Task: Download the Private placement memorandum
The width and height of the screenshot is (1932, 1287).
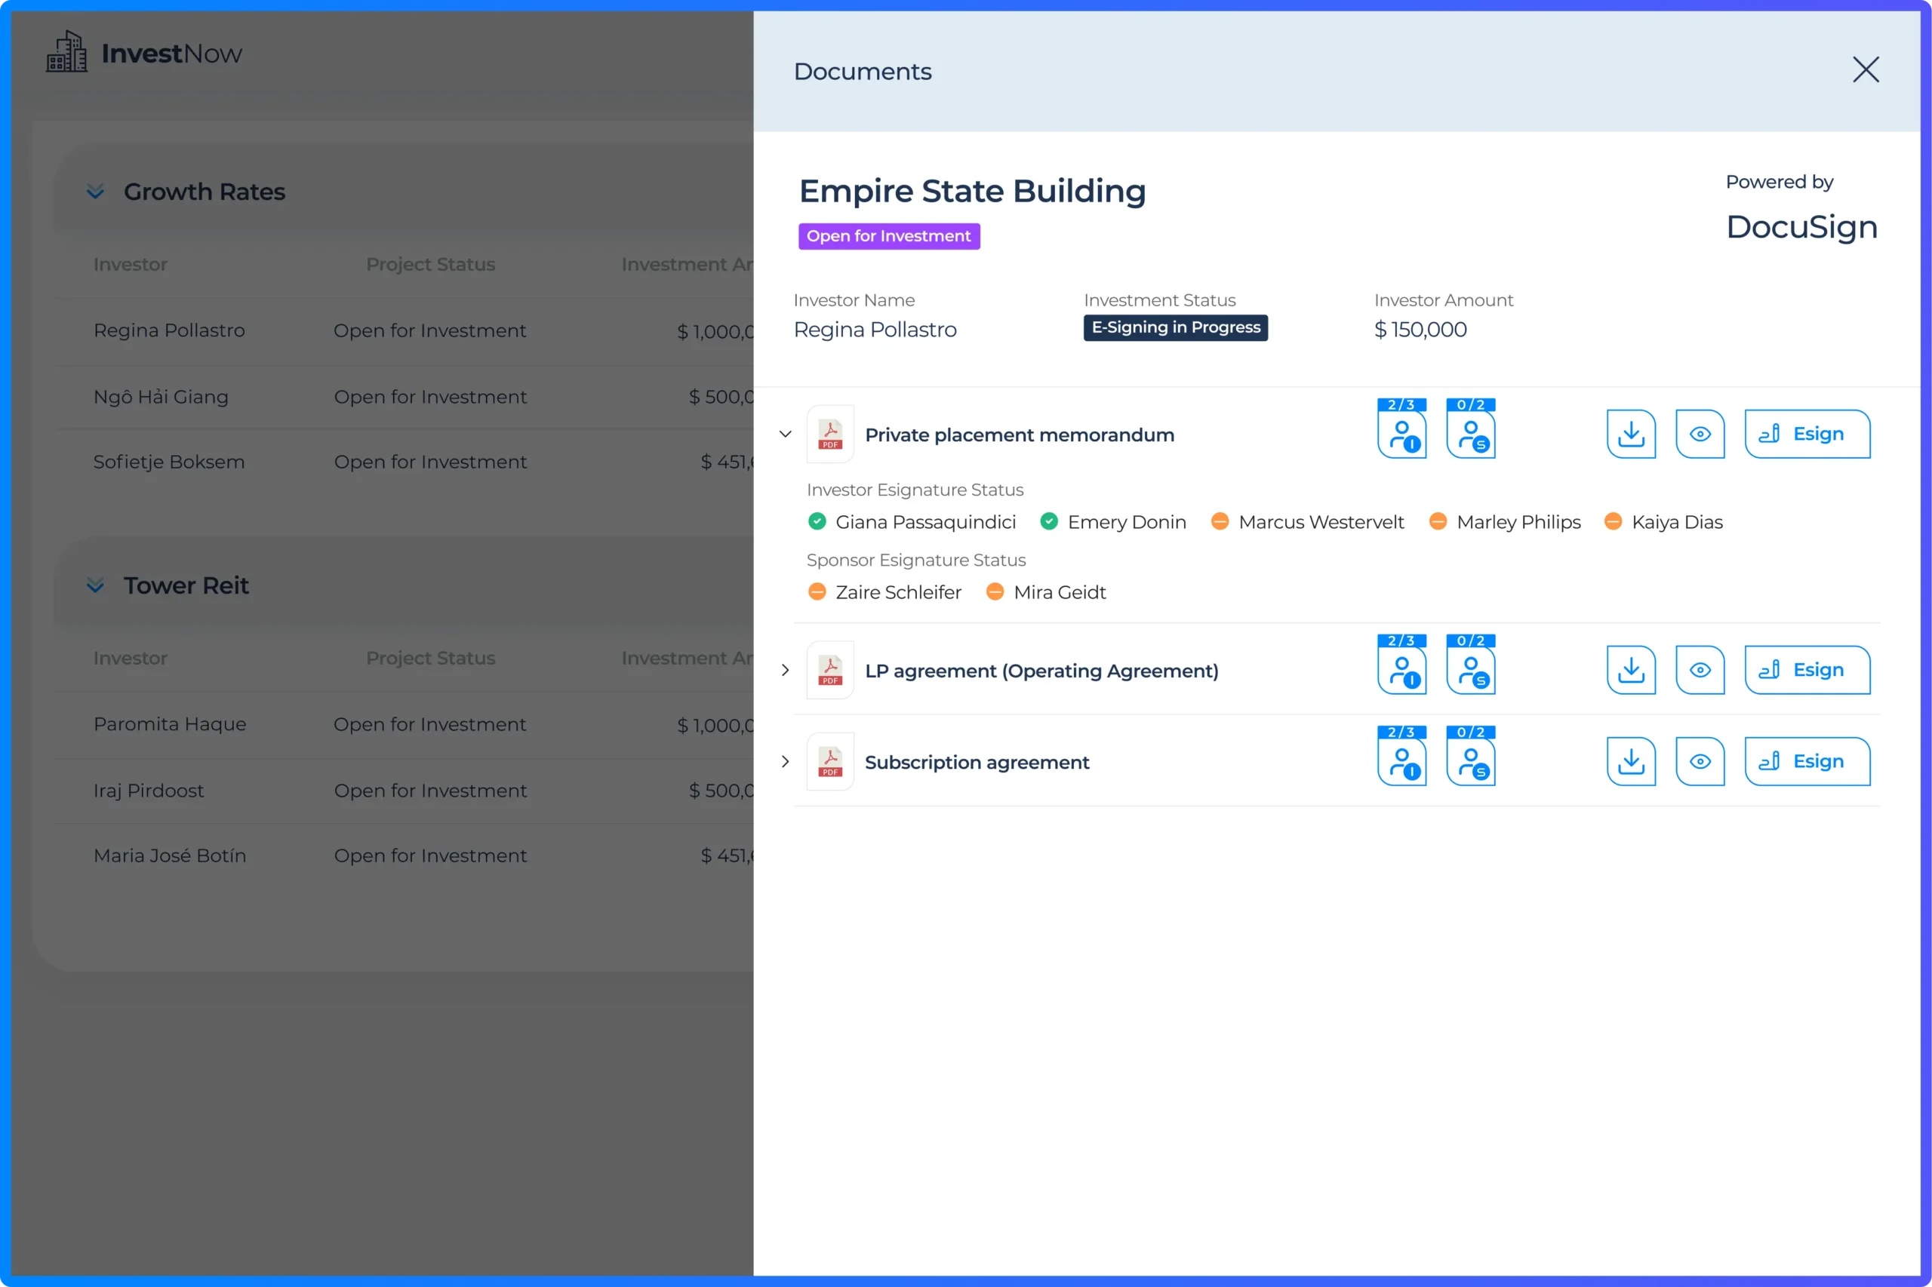Action: pyautogui.click(x=1631, y=435)
